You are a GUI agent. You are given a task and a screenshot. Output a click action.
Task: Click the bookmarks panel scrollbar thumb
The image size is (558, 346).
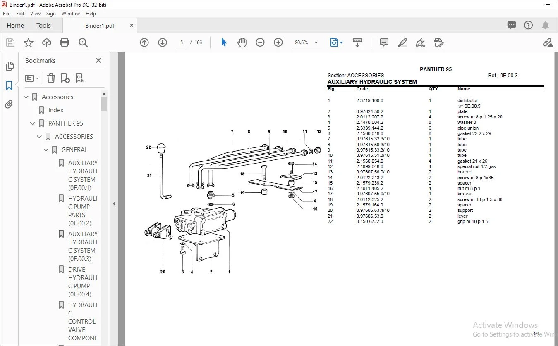coord(104,104)
